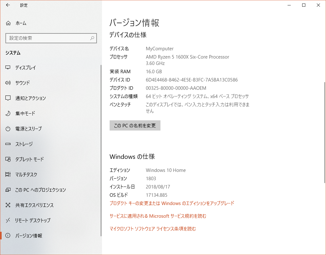Open 電源とスリープ settings page
This screenshot has width=326, height=255.
point(51,129)
